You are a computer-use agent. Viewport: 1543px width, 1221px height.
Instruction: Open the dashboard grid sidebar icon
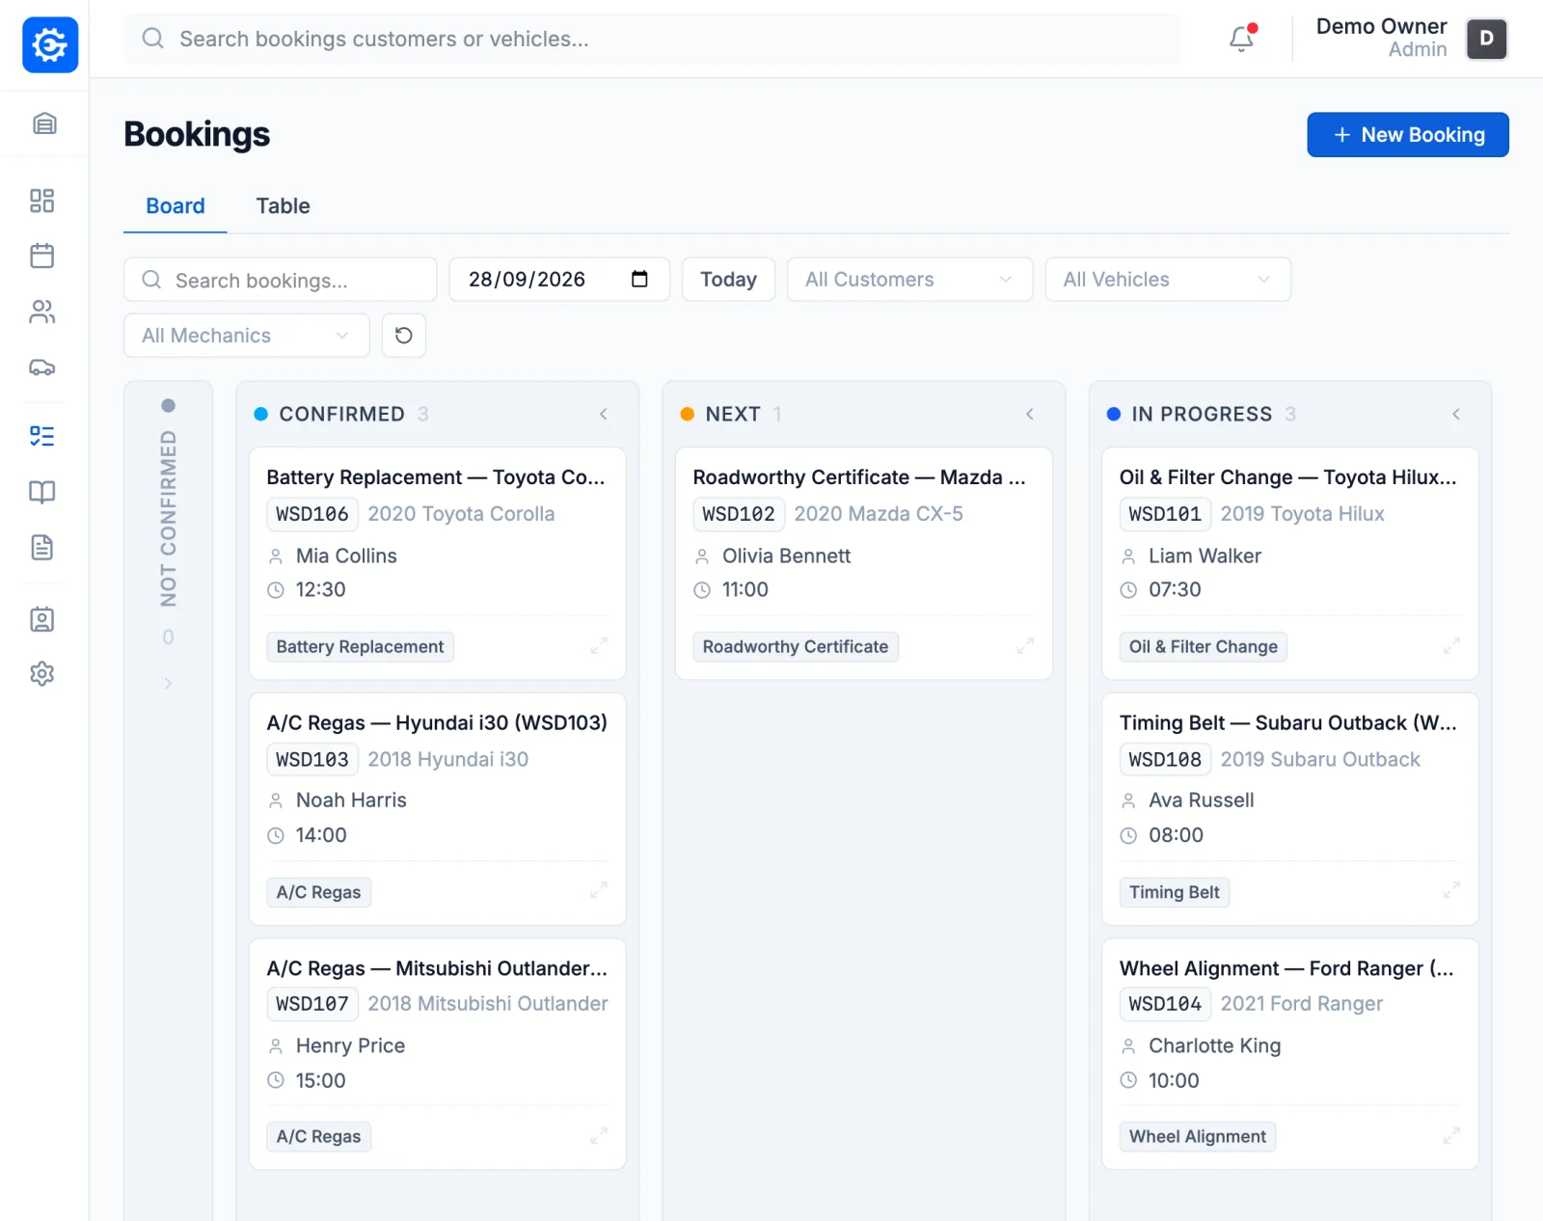[x=42, y=201]
